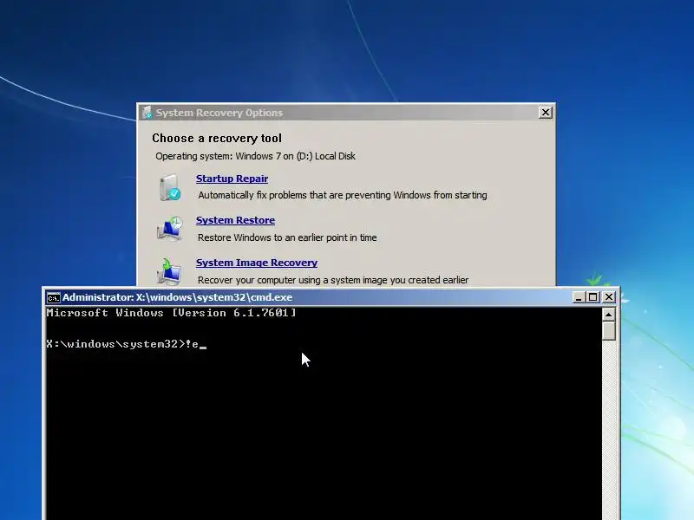Open the Startup Repair link
This screenshot has height=520, width=694.
point(232,179)
